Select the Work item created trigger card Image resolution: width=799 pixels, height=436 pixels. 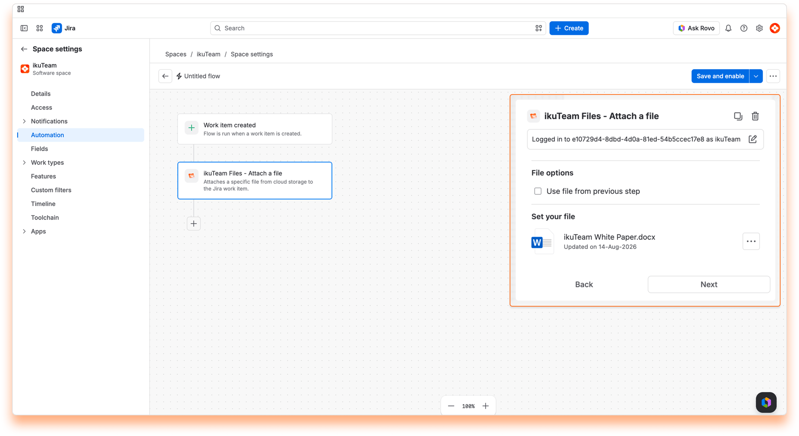255,129
